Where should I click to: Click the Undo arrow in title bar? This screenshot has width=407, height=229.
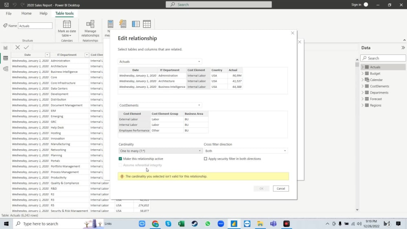(15, 4)
